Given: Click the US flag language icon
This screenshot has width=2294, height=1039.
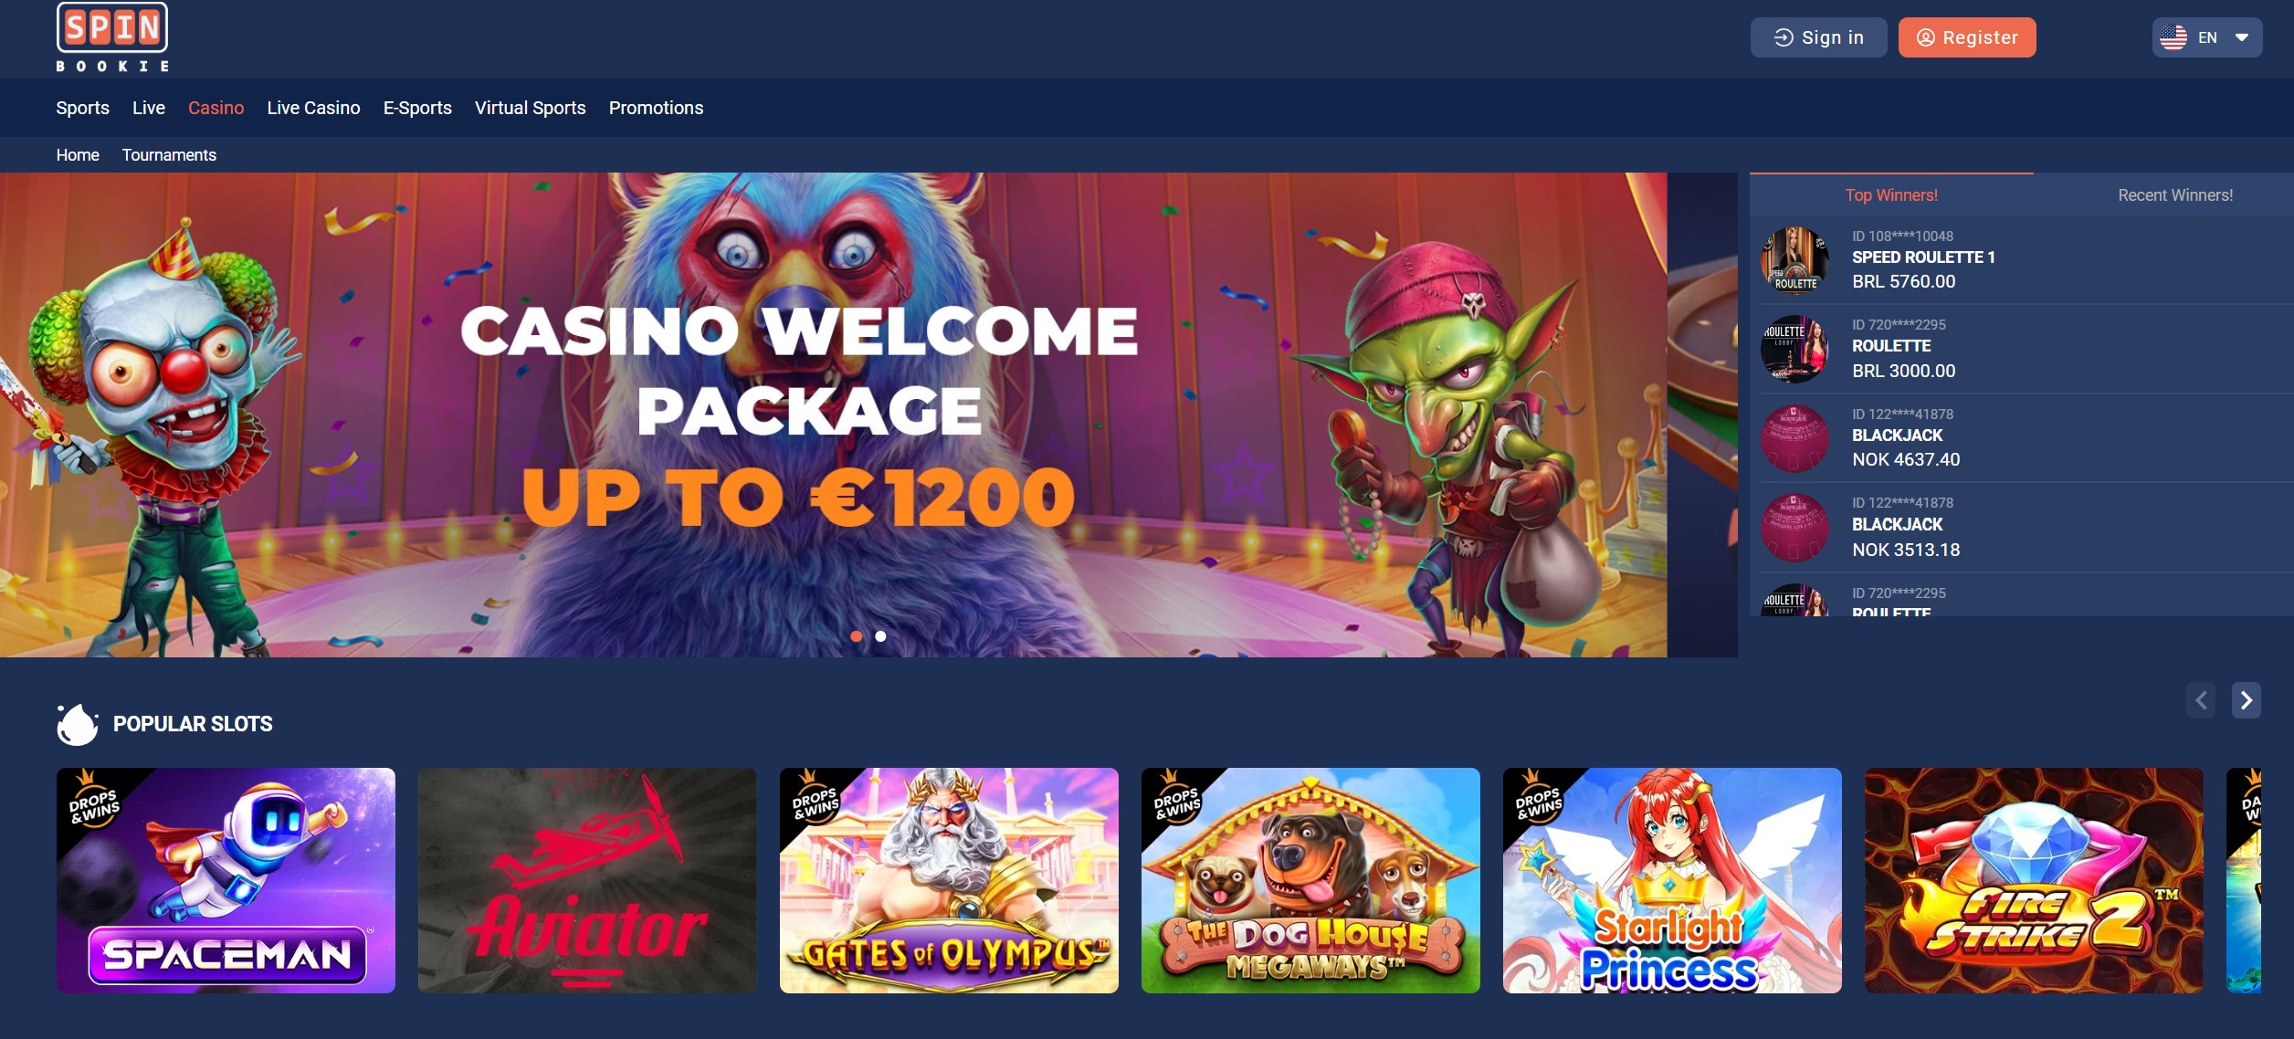Looking at the screenshot, I should [x=2173, y=37].
